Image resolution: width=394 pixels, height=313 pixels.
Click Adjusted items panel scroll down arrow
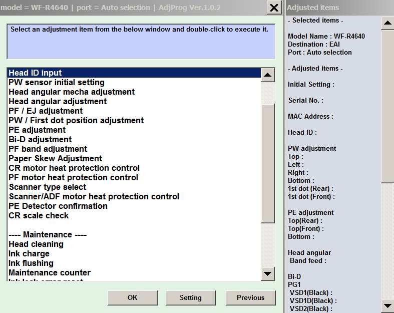387,306
